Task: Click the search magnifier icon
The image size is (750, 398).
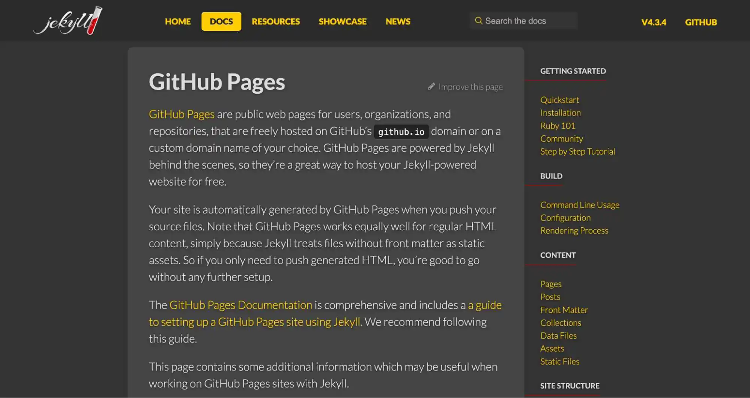Action: [x=478, y=21]
